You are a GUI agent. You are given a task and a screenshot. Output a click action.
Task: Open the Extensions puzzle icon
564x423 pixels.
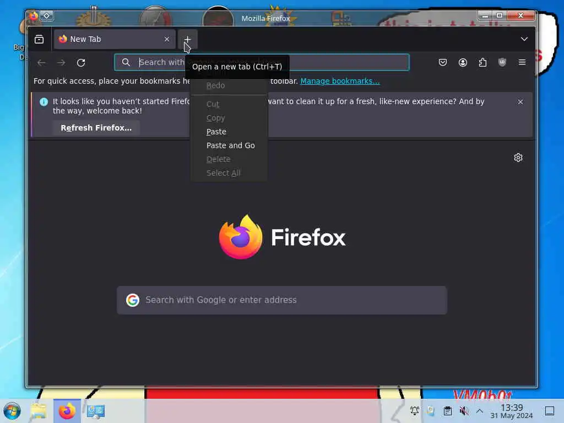(482, 62)
